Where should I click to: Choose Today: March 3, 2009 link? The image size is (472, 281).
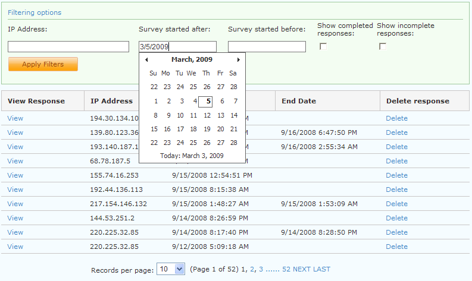click(192, 156)
